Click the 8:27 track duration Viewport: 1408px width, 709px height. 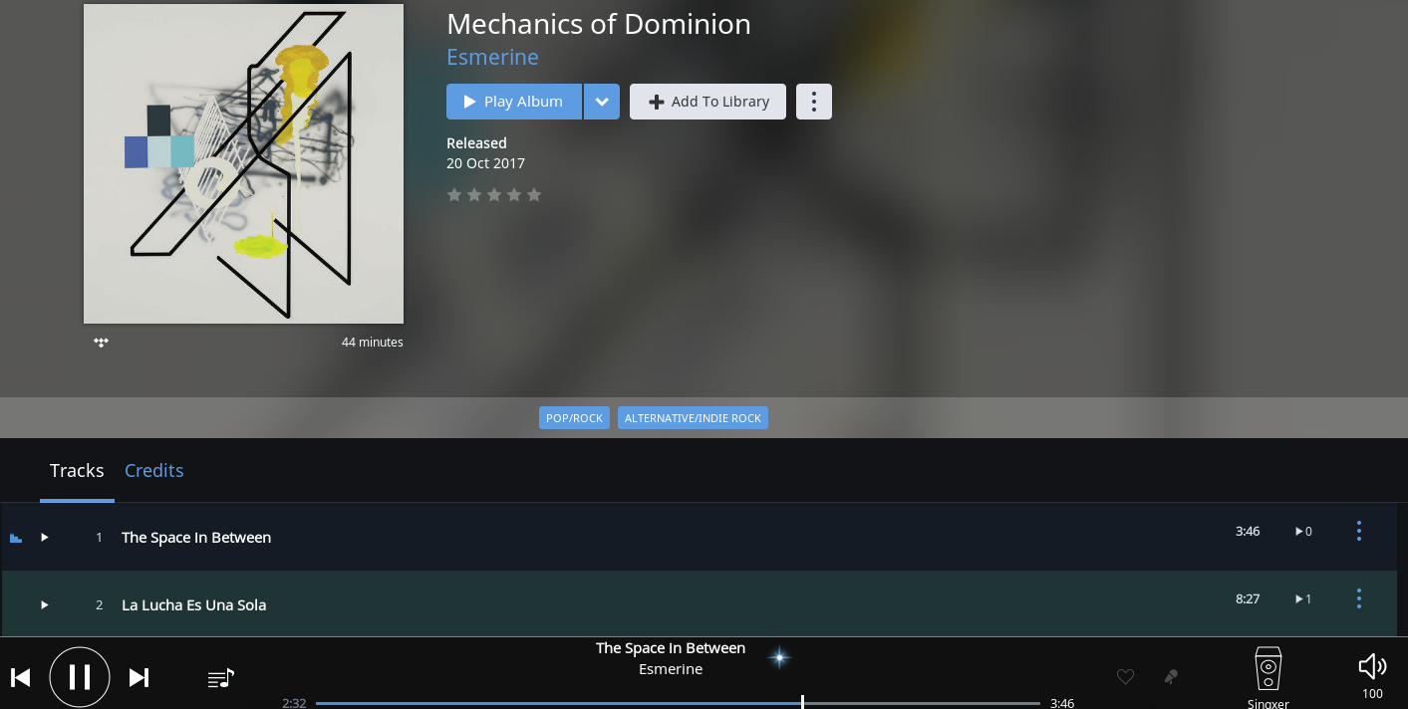pos(1248,598)
